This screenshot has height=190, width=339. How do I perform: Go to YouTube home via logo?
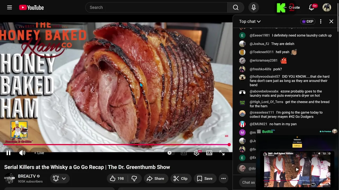click(x=31, y=8)
